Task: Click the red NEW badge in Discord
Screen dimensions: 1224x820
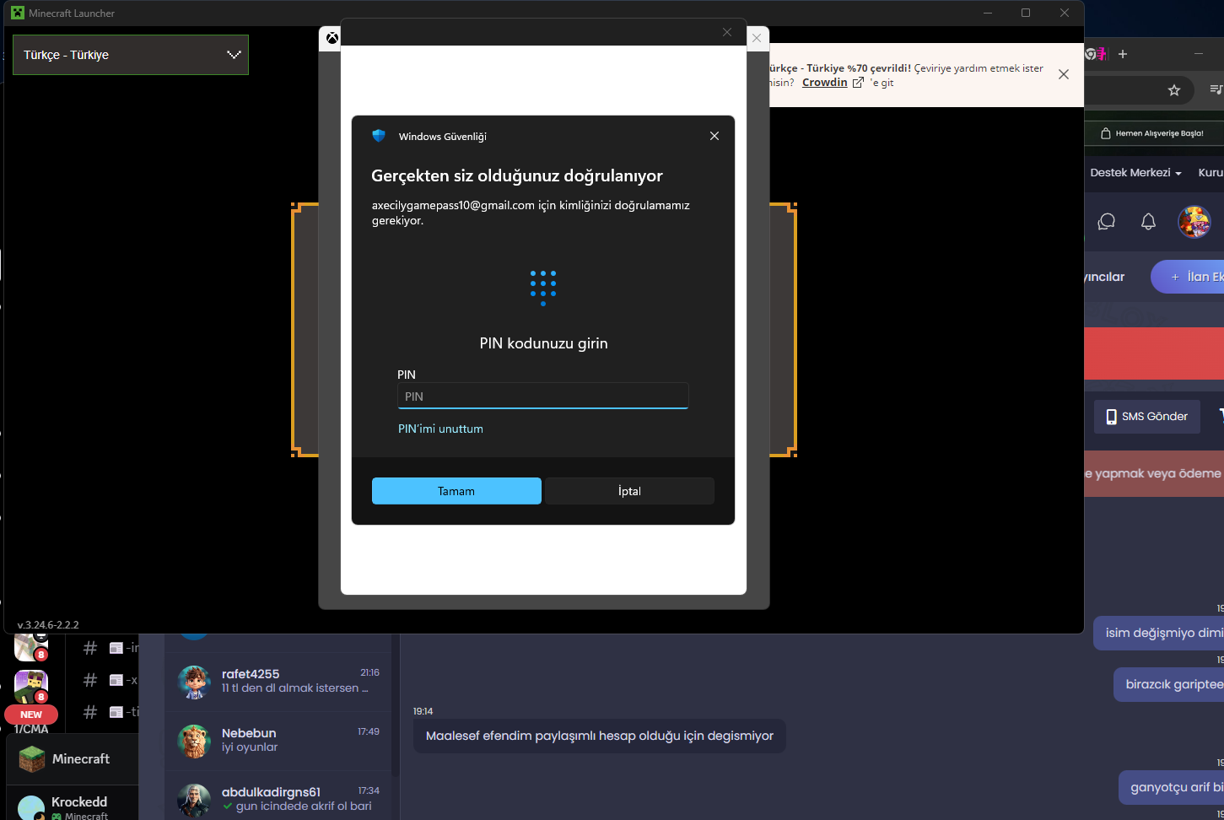Action: pos(31,715)
